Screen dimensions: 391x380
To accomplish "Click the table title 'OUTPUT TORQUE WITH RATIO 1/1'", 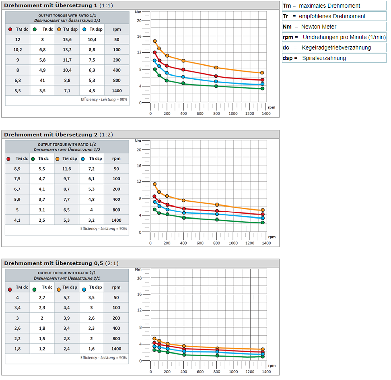I will point(67,15).
